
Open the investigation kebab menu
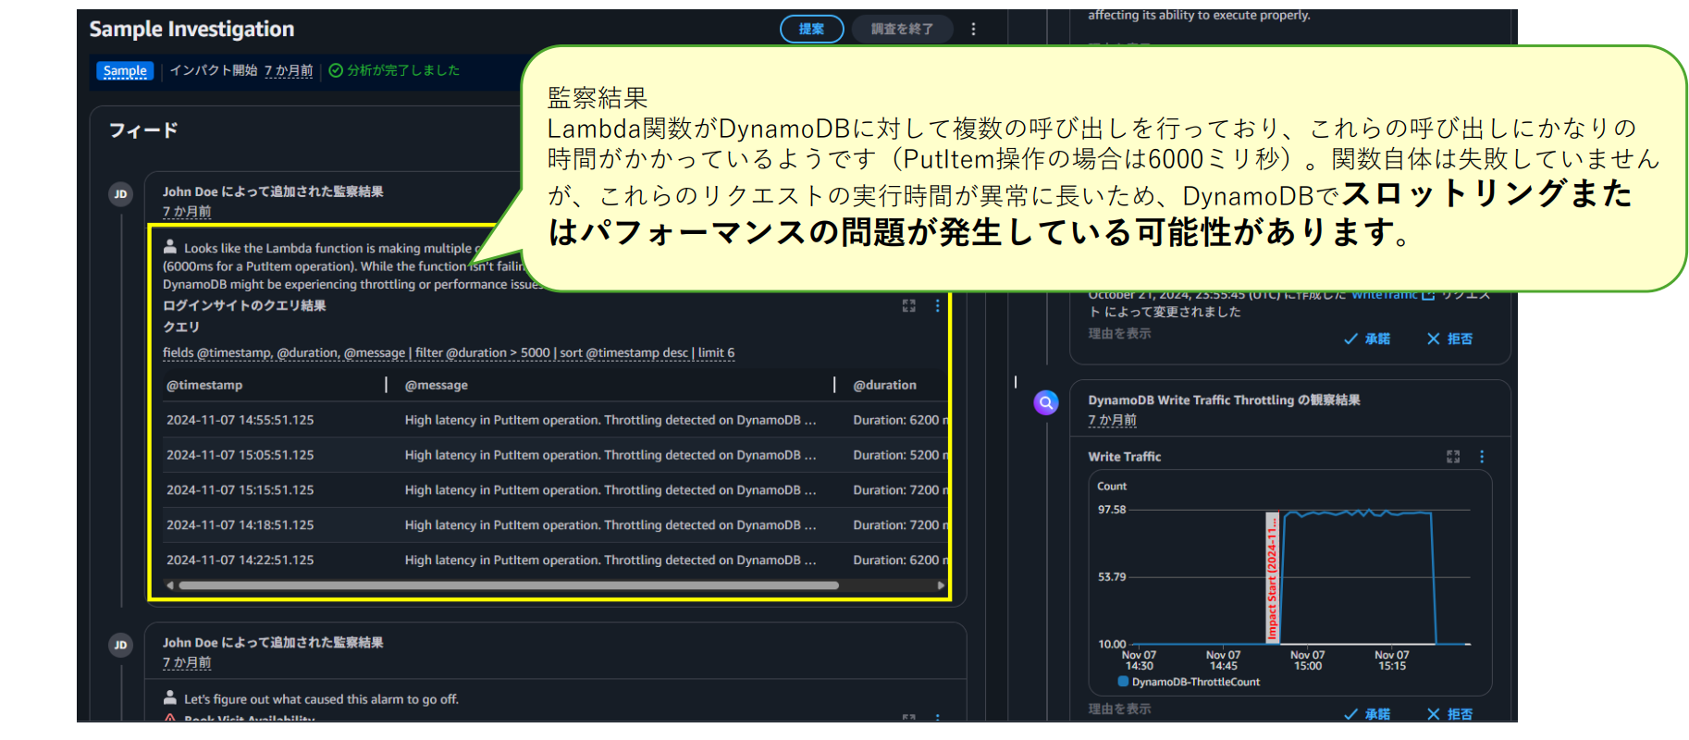click(973, 29)
